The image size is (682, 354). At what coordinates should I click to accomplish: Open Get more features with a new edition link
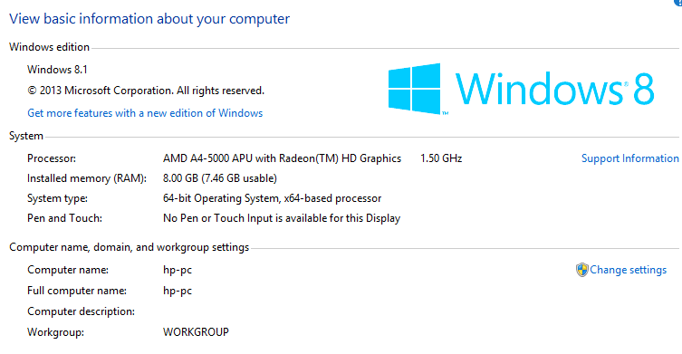click(145, 113)
